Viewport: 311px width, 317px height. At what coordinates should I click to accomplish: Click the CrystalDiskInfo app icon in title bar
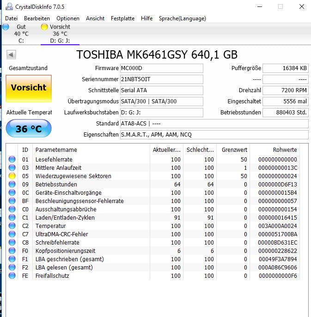9,6
